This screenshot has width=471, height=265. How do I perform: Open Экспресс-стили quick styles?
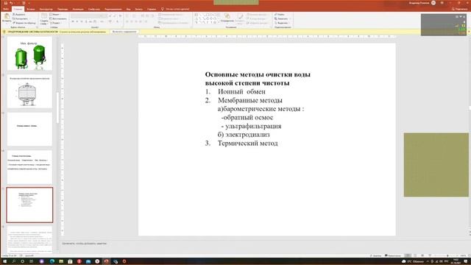(x=240, y=18)
